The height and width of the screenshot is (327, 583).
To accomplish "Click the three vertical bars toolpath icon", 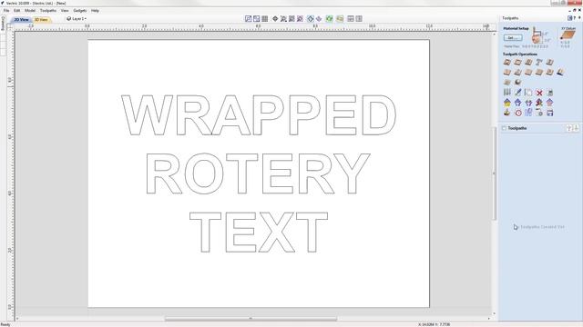I will tap(507, 93).
